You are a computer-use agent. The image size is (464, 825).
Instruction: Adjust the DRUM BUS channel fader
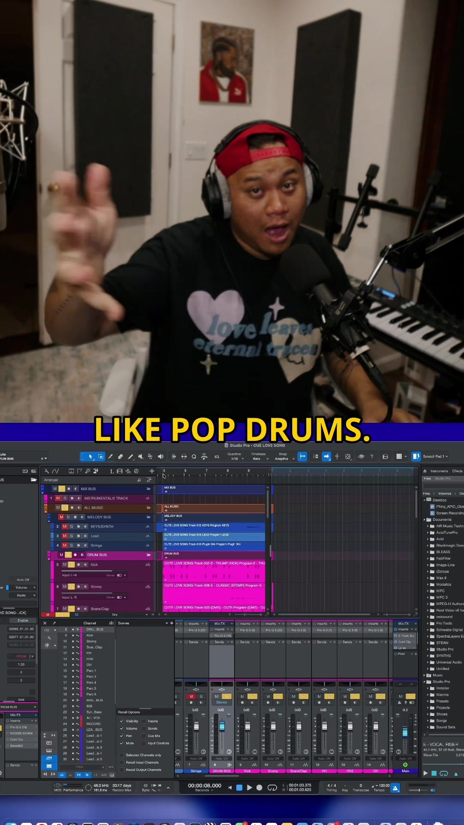(x=222, y=726)
